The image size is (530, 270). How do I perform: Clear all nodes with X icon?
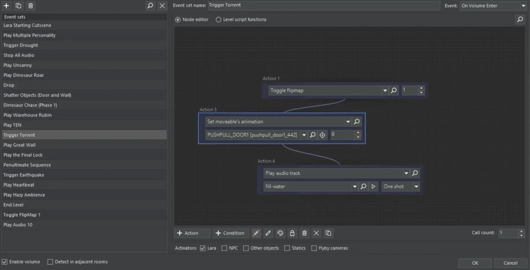pyautogui.click(x=316, y=233)
